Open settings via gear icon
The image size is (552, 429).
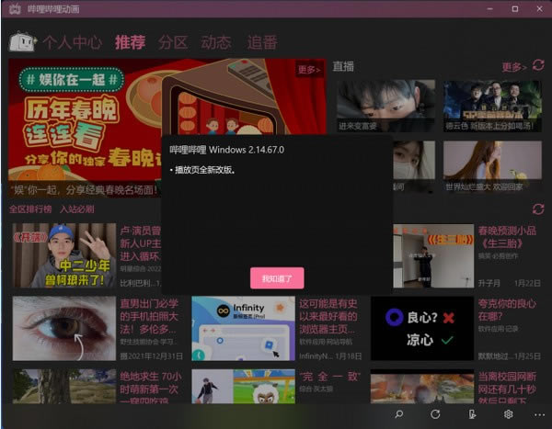click(507, 415)
